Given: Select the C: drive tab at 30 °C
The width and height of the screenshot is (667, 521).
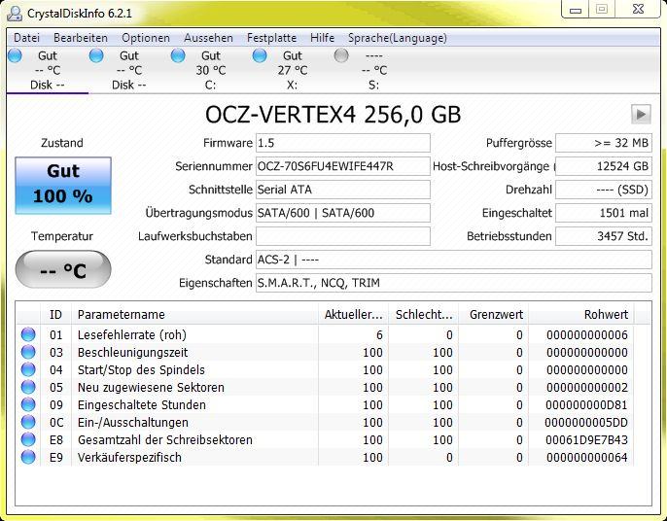Looking at the screenshot, I should pyautogui.click(x=211, y=70).
